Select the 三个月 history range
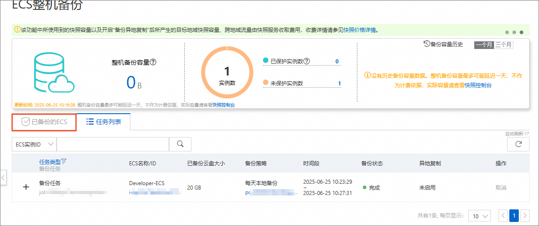 coord(503,44)
